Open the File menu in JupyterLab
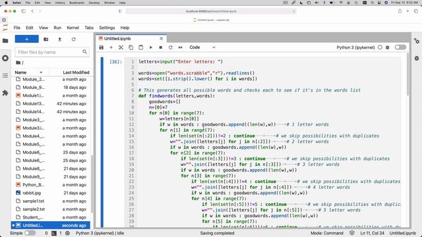This screenshot has height=237, width=422. (17, 28)
